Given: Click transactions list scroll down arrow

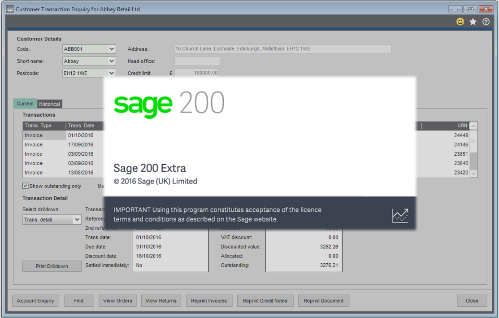Looking at the screenshot, I should click(x=473, y=174).
